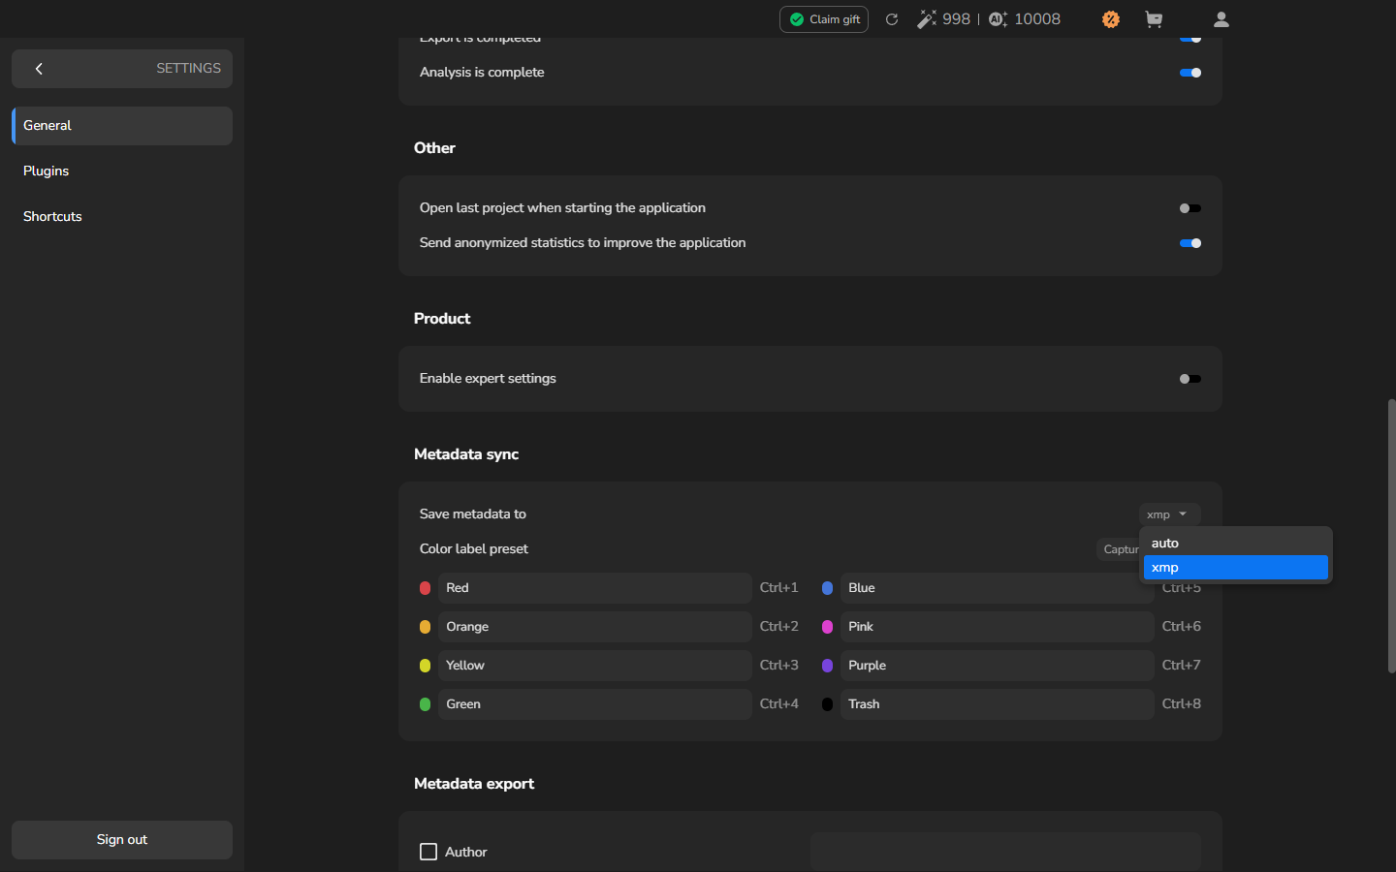Screen dimensions: 1396x872
Task: Click the magic wand credits icon
Action: [927, 19]
